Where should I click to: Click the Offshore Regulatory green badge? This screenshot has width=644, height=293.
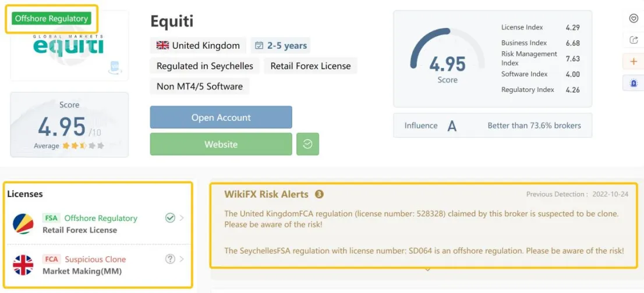point(51,19)
